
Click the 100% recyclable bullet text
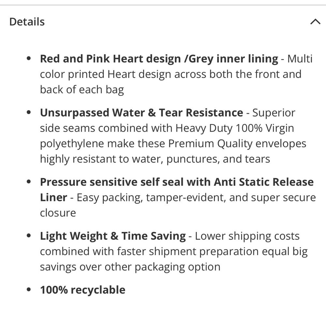(82, 290)
